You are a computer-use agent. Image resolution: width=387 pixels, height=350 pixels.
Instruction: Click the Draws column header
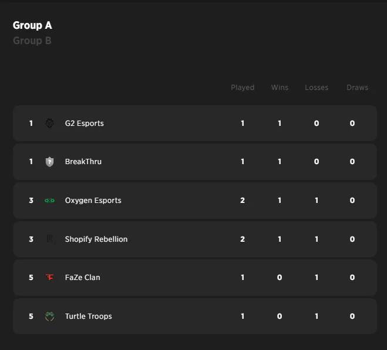pyautogui.click(x=358, y=88)
